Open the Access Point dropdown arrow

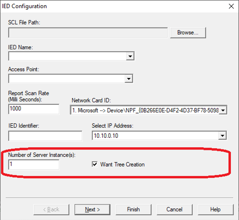coord(129,79)
